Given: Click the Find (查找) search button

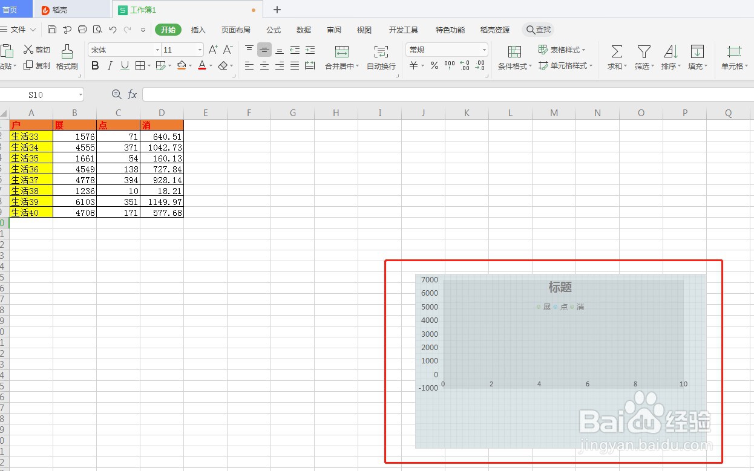Looking at the screenshot, I should [x=538, y=30].
